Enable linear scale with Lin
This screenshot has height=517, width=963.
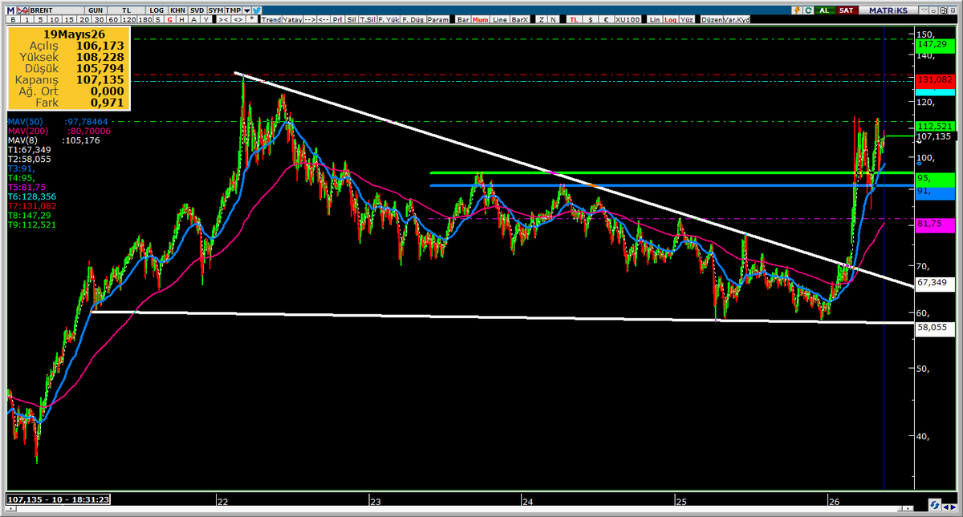click(x=655, y=19)
